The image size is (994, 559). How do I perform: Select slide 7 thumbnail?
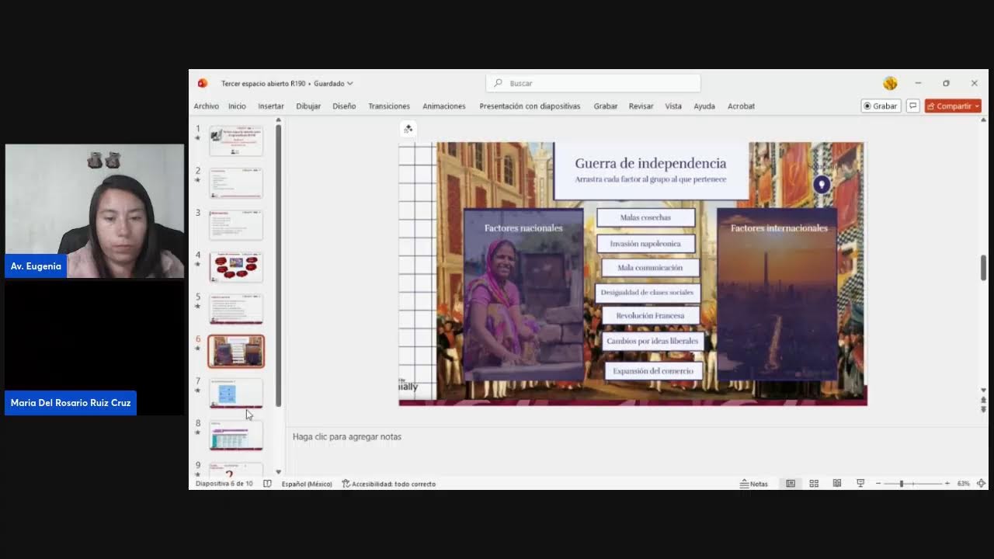coord(236,393)
